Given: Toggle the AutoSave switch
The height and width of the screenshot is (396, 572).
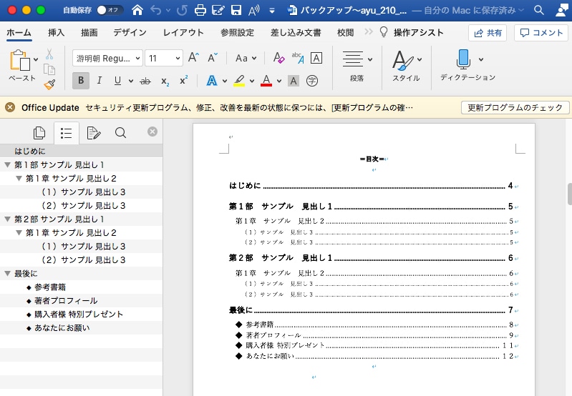Looking at the screenshot, I should point(110,10).
